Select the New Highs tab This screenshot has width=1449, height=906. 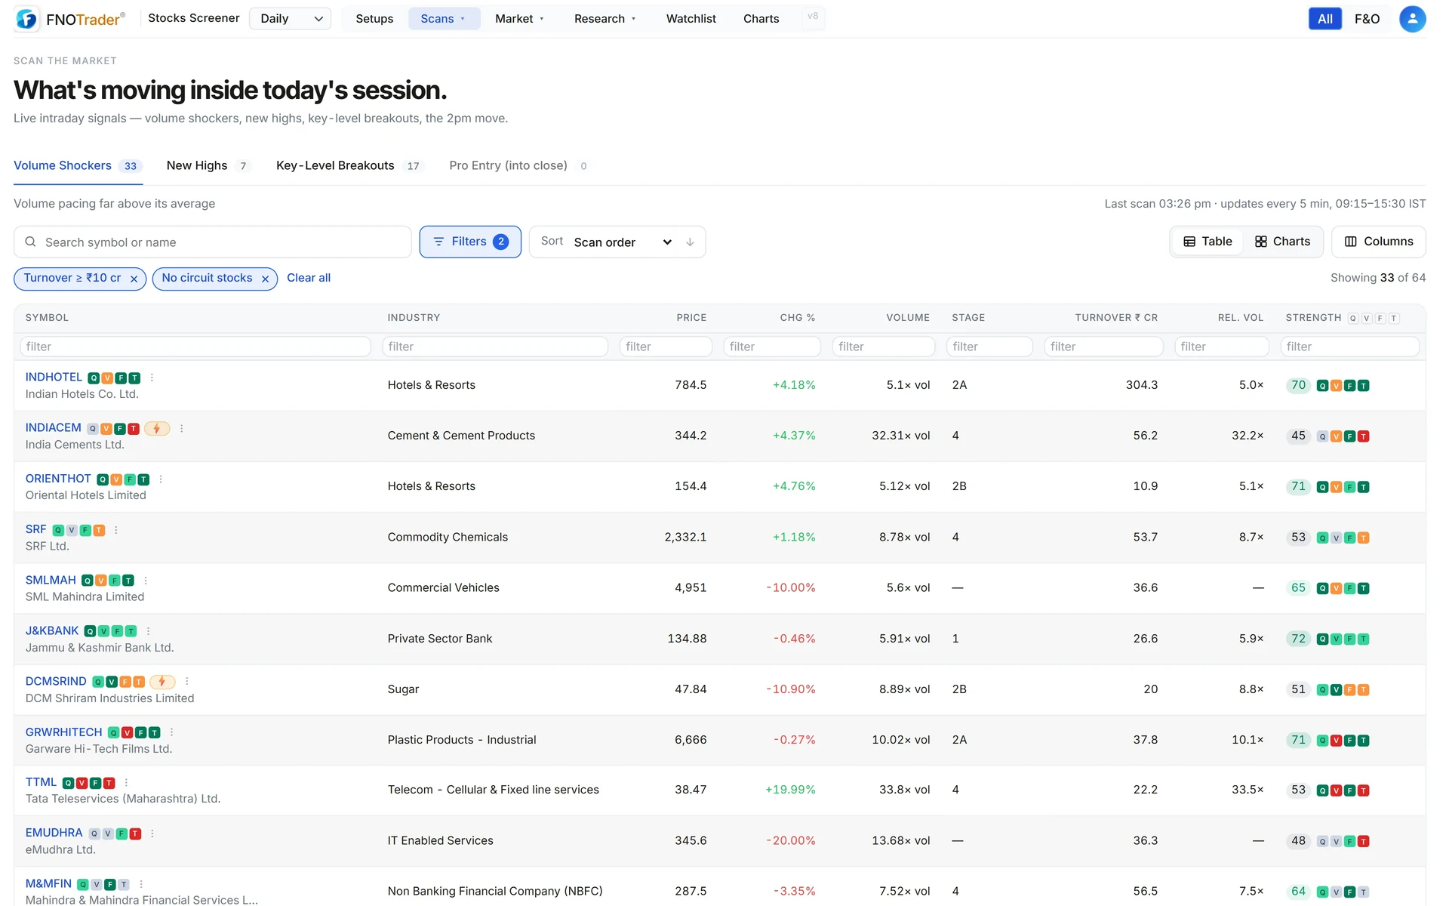[x=208, y=166]
